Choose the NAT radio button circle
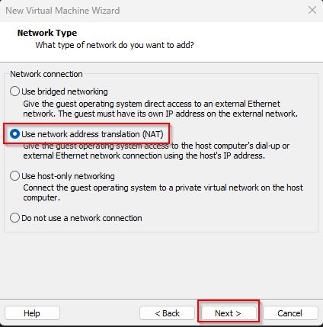 (x=14, y=134)
